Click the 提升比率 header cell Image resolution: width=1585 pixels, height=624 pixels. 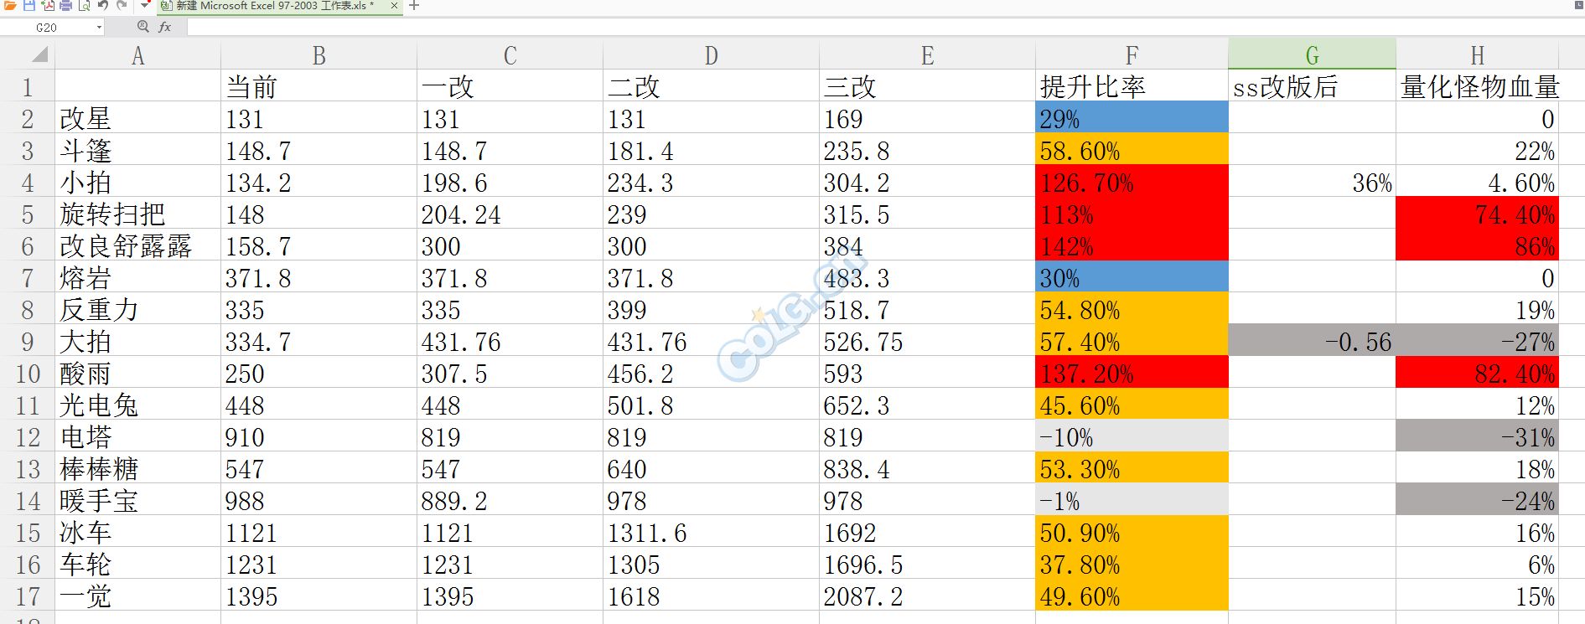pyautogui.click(x=1132, y=86)
